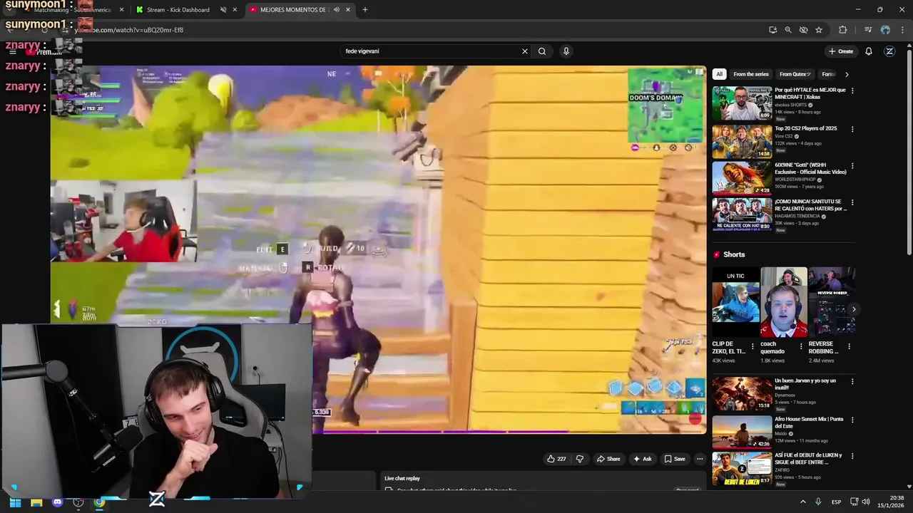The height and width of the screenshot is (513, 913).
Task: Open options for 6IX9INE Gotti video
Action: (x=852, y=166)
